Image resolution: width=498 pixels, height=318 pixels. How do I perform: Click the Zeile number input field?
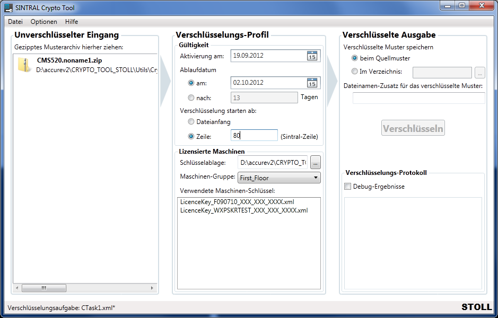coord(254,136)
